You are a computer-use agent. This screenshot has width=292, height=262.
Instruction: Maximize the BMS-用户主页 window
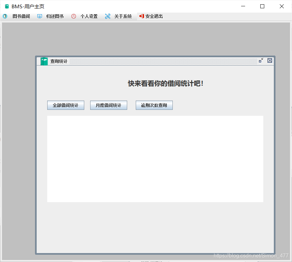pyautogui.click(x=262, y=6)
